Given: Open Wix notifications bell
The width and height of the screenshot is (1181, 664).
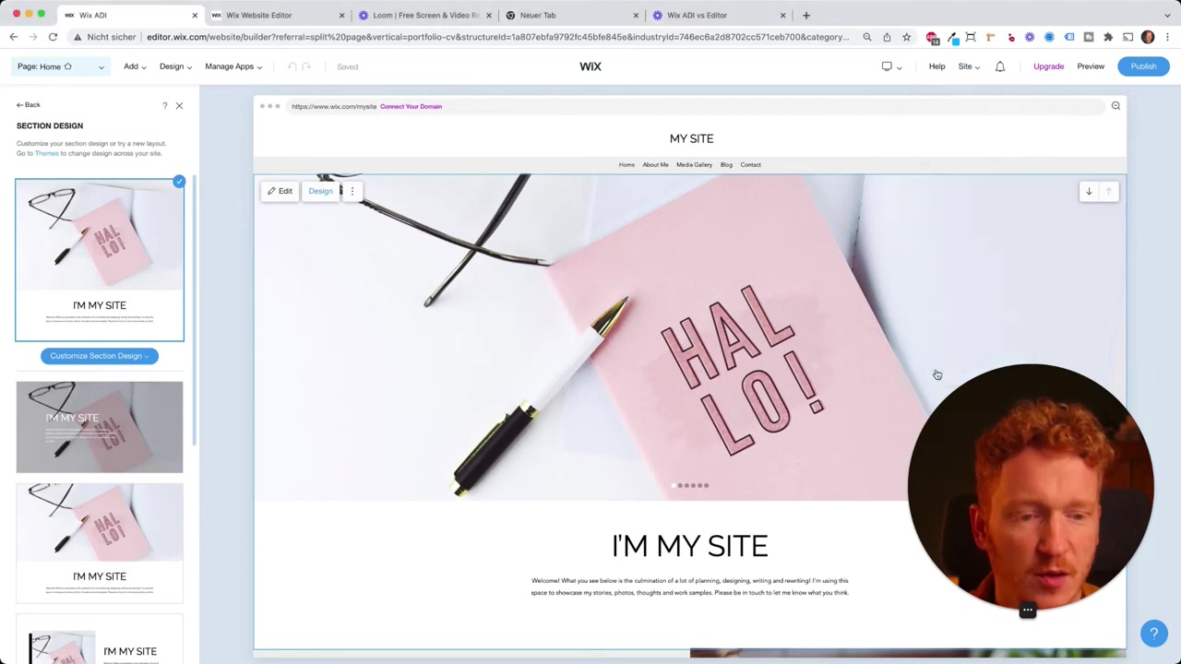Looking at the screenshot, I should (1000, 66).
